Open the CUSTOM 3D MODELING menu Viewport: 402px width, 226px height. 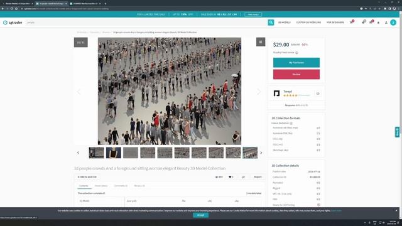coord(308,23)
